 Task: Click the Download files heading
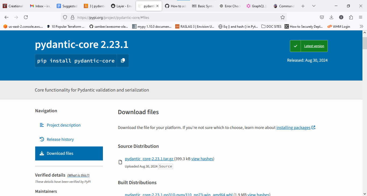point(138,112)
